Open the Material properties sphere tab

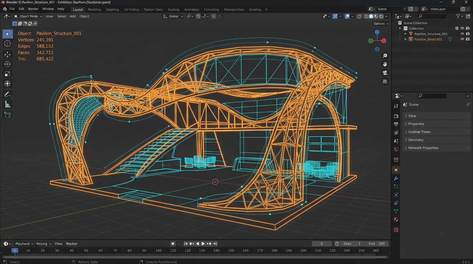pyautogui.click(x=396, y=220)
